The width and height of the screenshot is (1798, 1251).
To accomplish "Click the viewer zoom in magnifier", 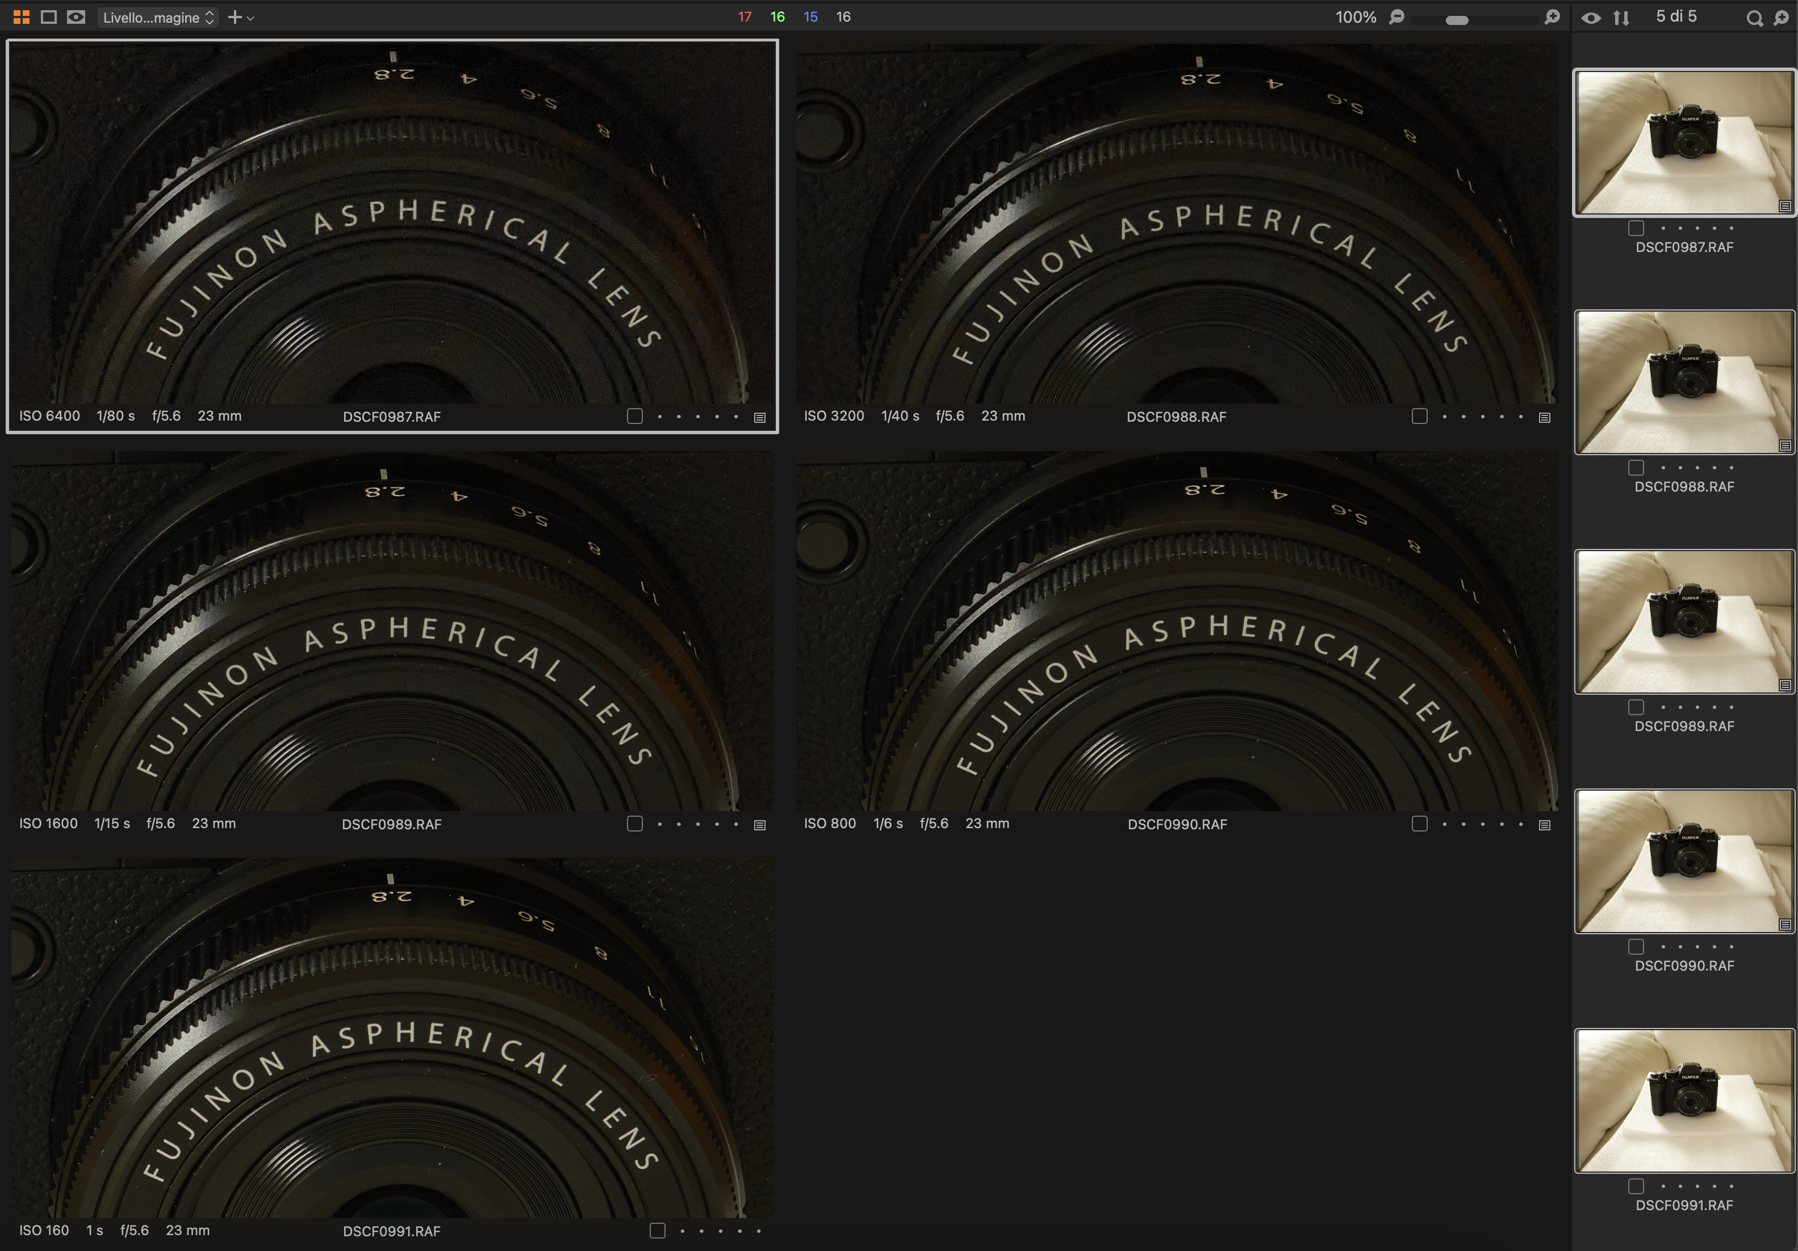I will click(1552, 17).
